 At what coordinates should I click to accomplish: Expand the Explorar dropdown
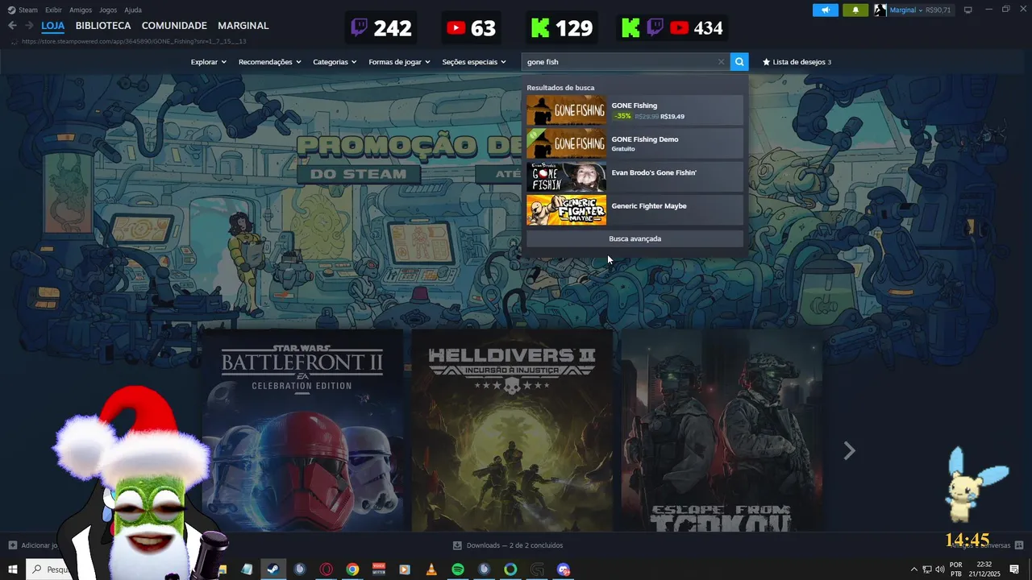(209, 62)
